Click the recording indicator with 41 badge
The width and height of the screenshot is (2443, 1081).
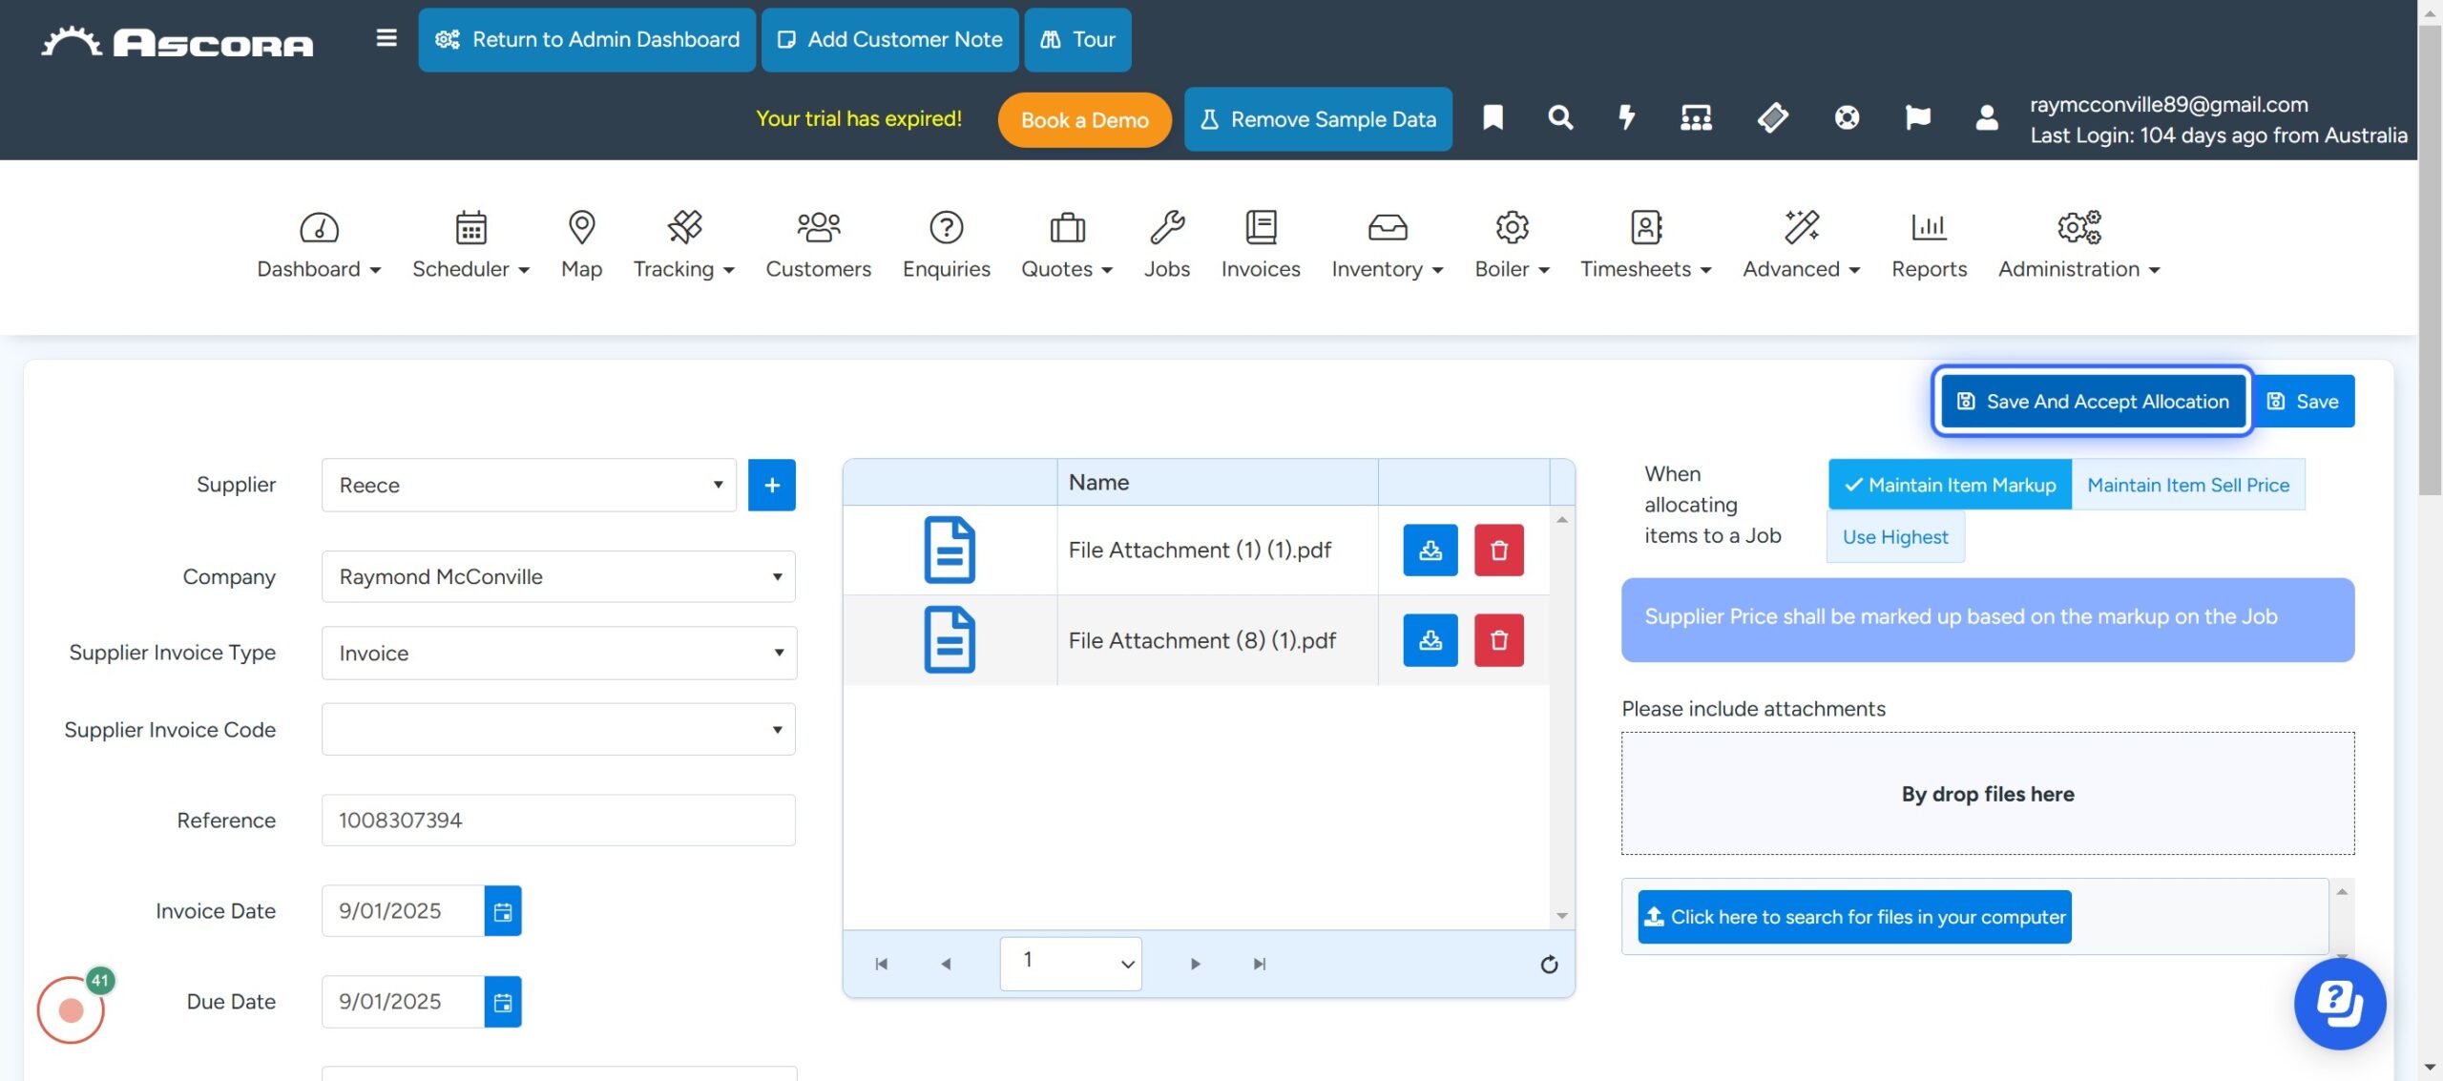point(71,1009)
